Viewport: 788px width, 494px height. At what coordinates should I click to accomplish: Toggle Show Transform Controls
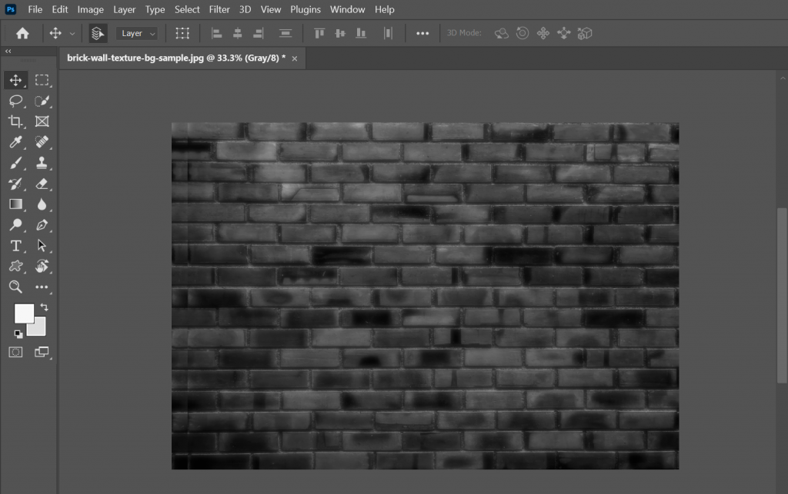tap(182, 33)
